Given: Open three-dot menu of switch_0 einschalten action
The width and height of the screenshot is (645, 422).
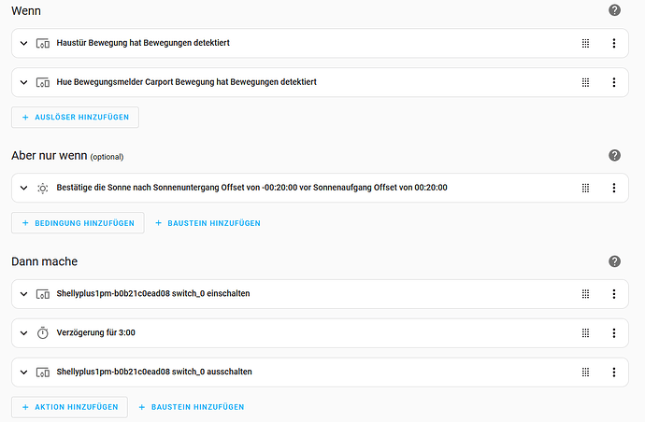Looking at the screenshot, I should coord(614,294).
